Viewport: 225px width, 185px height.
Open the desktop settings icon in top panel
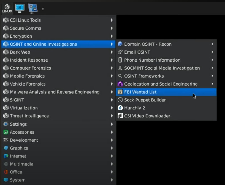coord(32,8)
